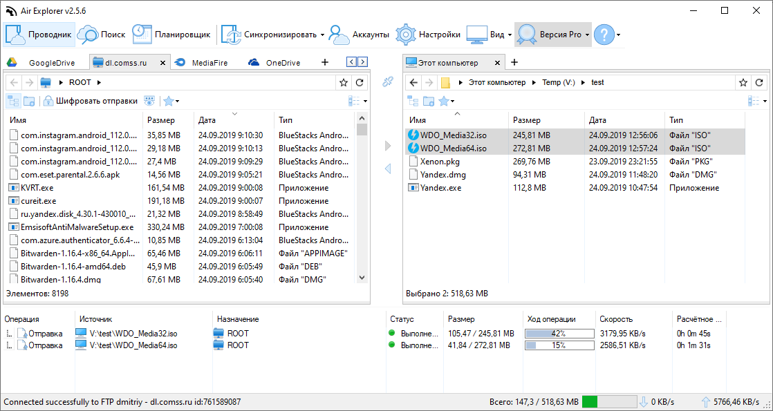Open the left pane view mode dropdown
This screenshot has width=773, height=411.
tap(357, 101)
